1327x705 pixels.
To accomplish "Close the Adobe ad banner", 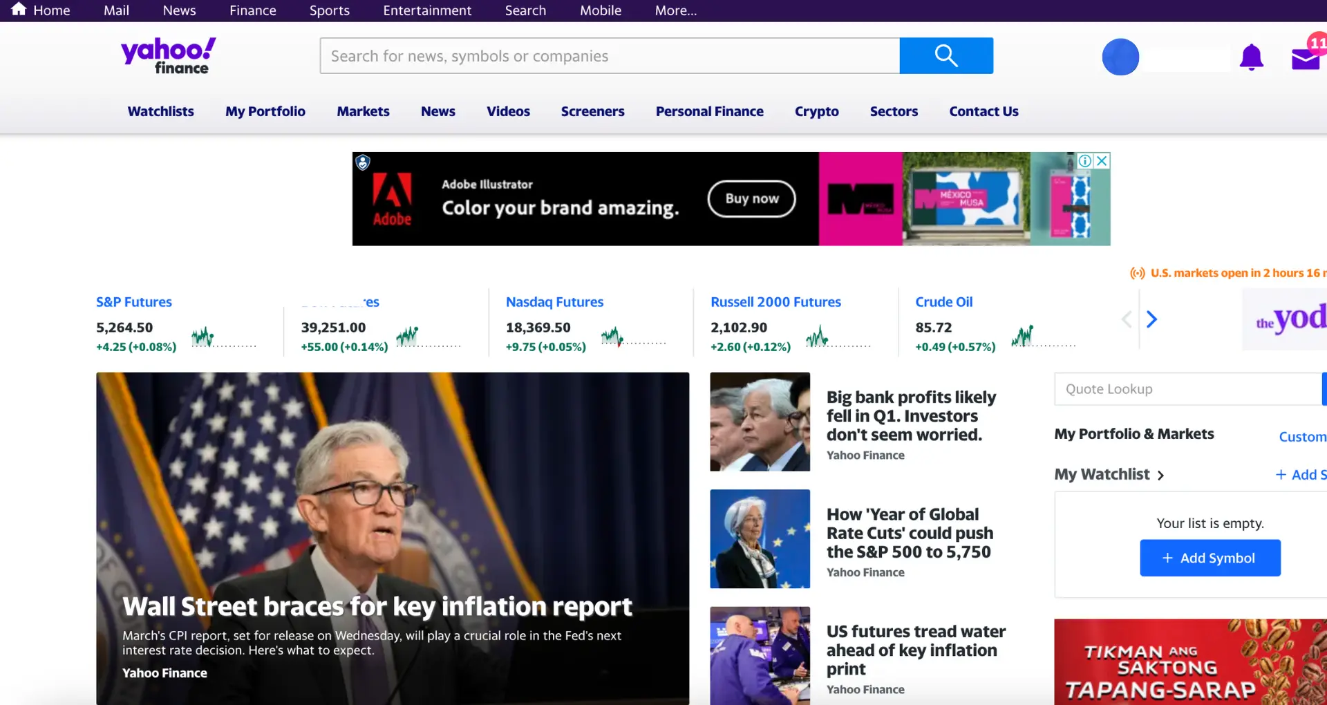I will (1102, 161).
